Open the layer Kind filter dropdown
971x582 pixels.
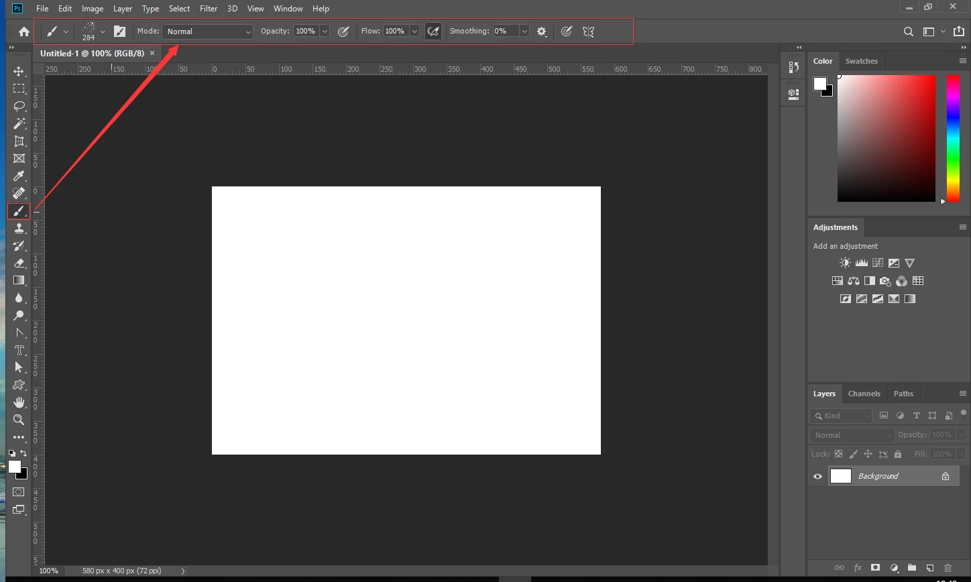[x=841, y=416]
